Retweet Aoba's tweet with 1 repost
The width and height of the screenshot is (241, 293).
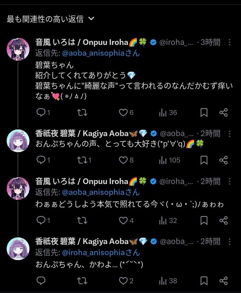[82, 160]
